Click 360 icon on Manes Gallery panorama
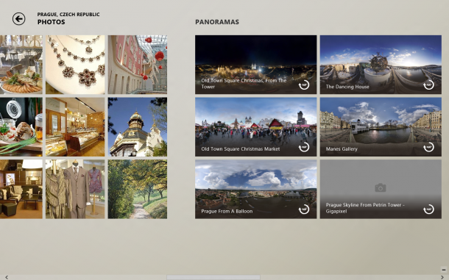 (x=428, y=147)
